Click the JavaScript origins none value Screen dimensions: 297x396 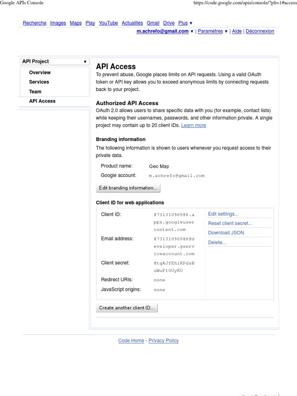(x=159, y=290)
